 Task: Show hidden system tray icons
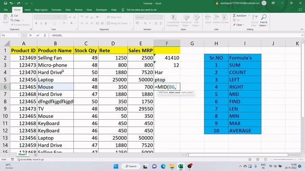tap(240, 166)
